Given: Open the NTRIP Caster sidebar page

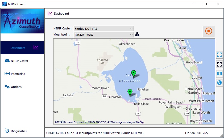Looking at the screenshot, I should click(19, 61).
